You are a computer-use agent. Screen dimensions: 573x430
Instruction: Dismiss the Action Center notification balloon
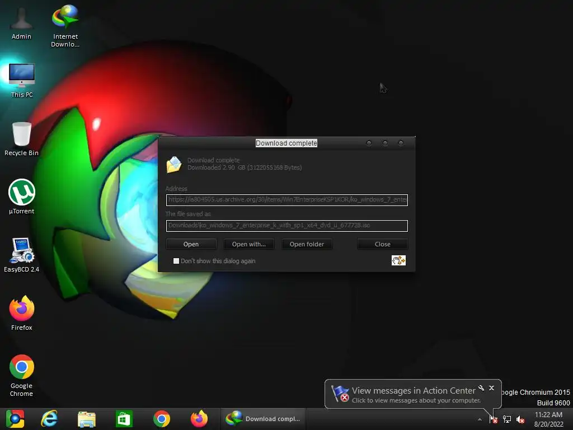(491, 388)
